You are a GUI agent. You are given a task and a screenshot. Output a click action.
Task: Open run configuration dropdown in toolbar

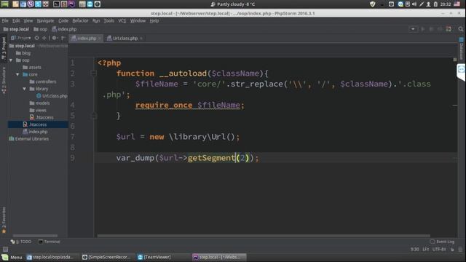point(413,29)
